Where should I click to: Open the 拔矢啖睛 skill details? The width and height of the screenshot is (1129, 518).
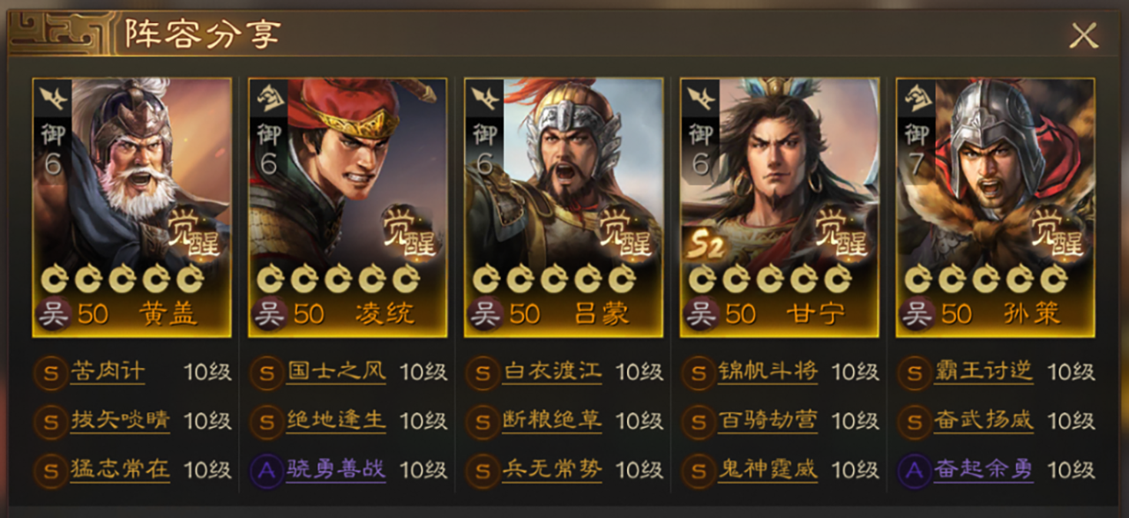120,421
